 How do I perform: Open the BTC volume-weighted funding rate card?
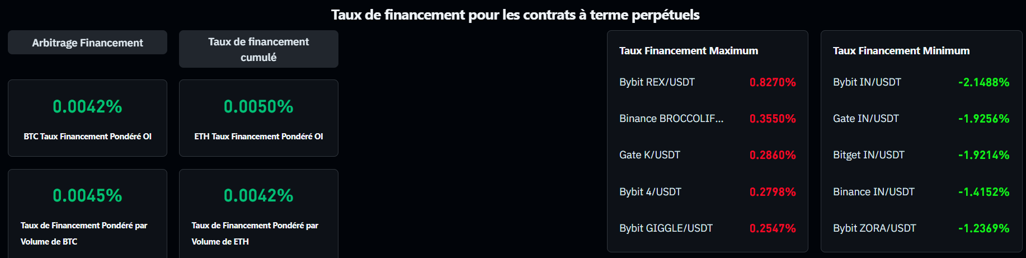[87, 213]
